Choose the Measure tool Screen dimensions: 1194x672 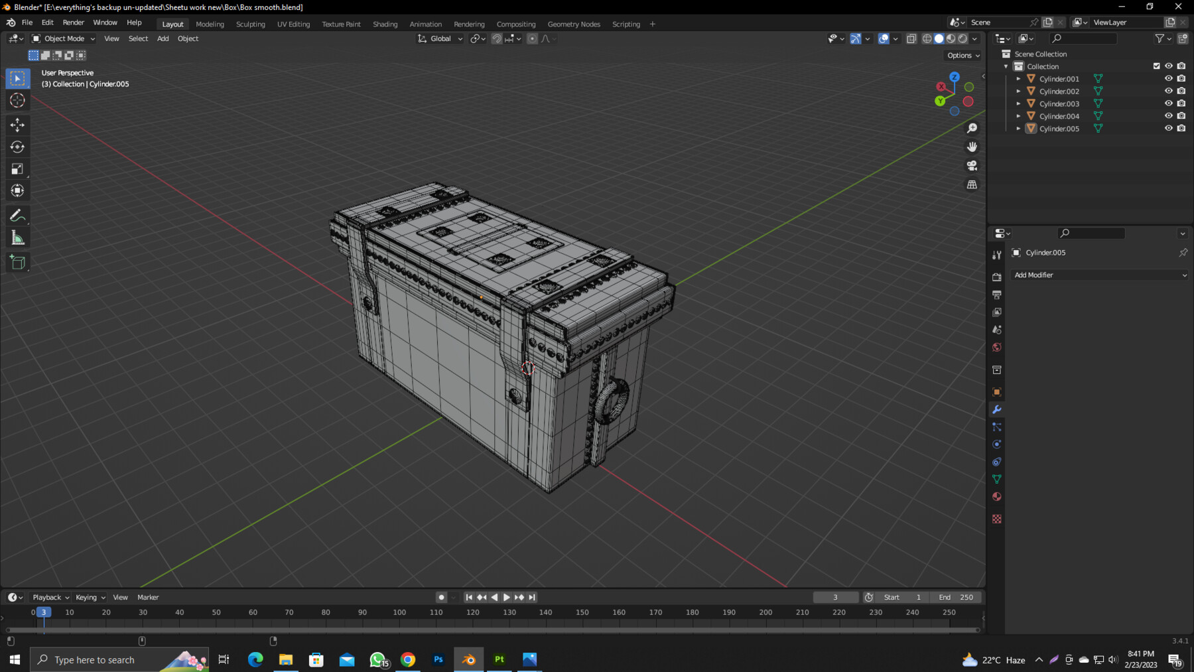click(18, 238)
